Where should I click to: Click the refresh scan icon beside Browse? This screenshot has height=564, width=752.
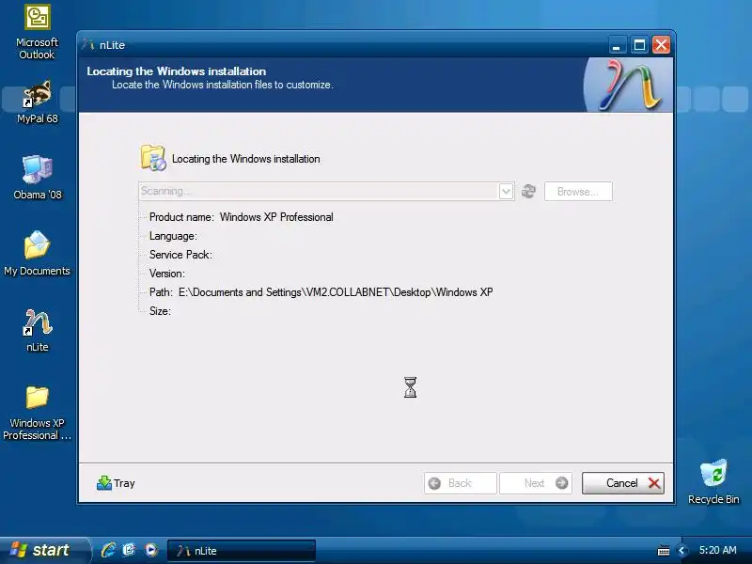click(528, 192)
